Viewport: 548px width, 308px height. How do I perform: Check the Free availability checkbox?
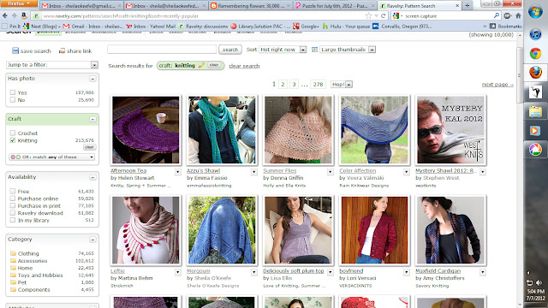coord(13,192)
